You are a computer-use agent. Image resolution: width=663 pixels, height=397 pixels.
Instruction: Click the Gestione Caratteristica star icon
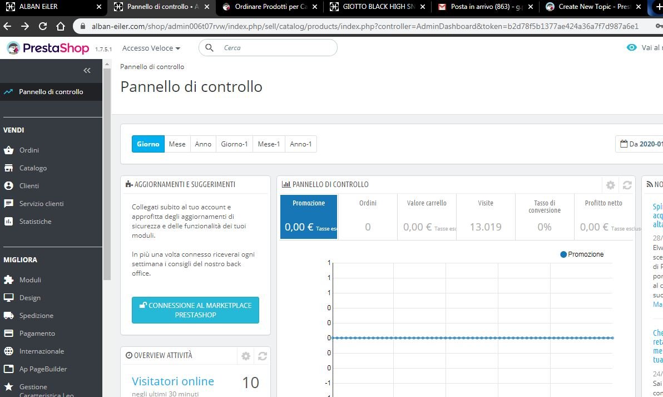click(8, 386)
